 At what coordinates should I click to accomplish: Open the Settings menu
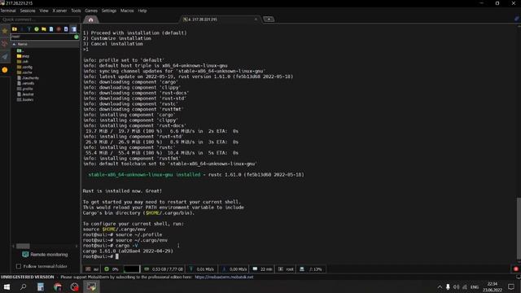point(109,11)
